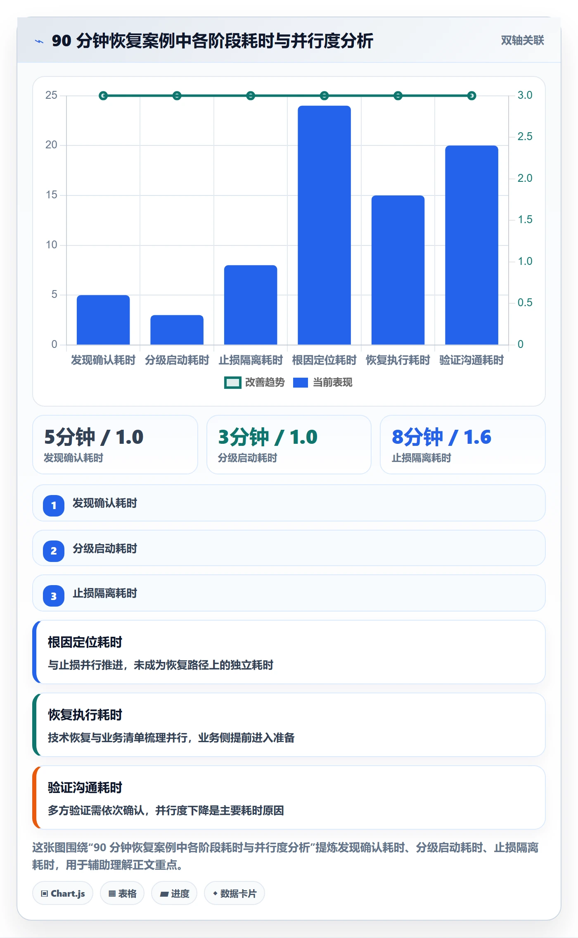578x938 pixels.
Task: Toggle the 当前表现 legend swatch
Action: (300, 383)
